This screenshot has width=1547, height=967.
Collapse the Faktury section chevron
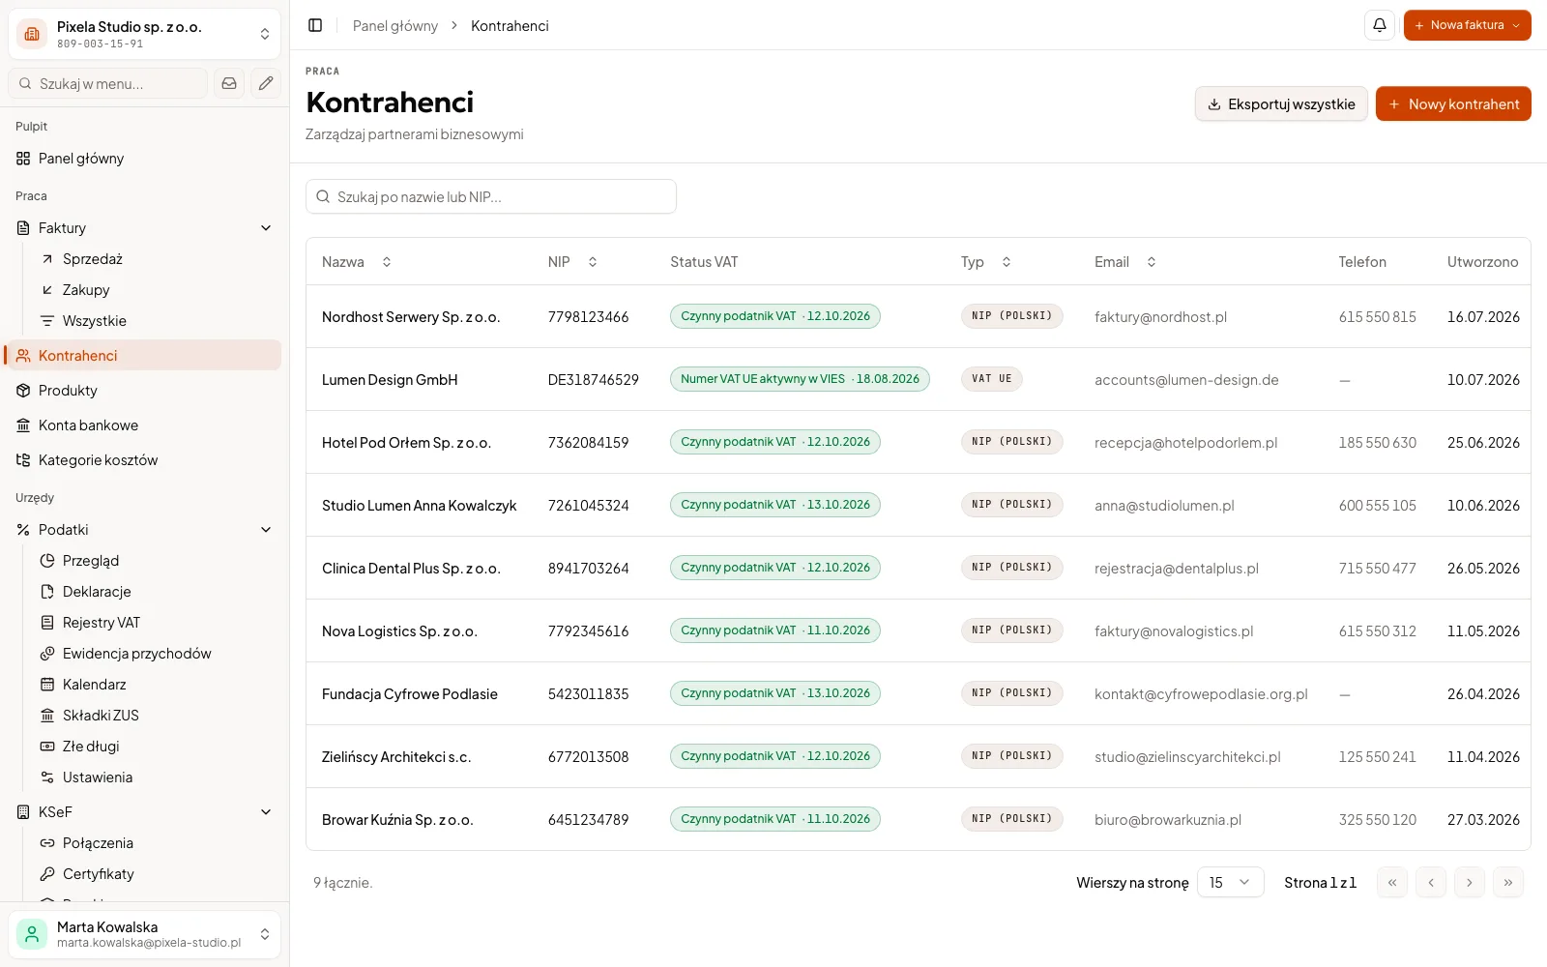pos(266,228)
